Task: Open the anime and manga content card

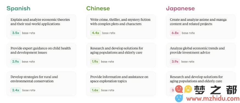Action: tap(201, 27)
